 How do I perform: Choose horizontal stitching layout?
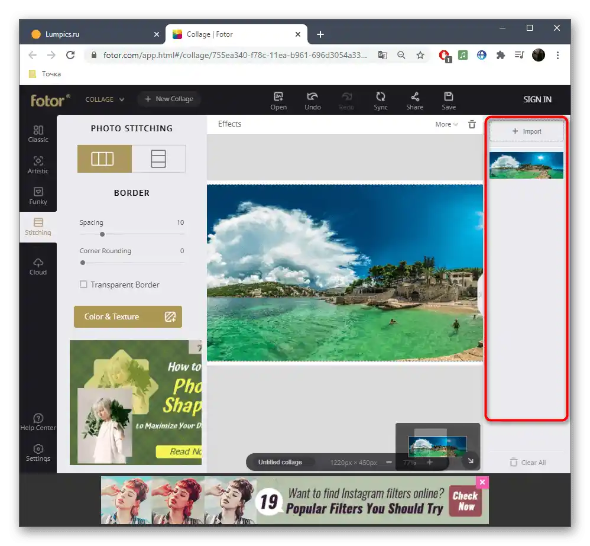click(x=105, y=159)
